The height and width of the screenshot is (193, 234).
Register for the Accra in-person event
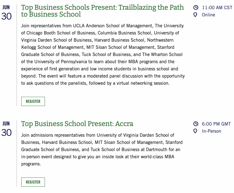coord(33,182)
